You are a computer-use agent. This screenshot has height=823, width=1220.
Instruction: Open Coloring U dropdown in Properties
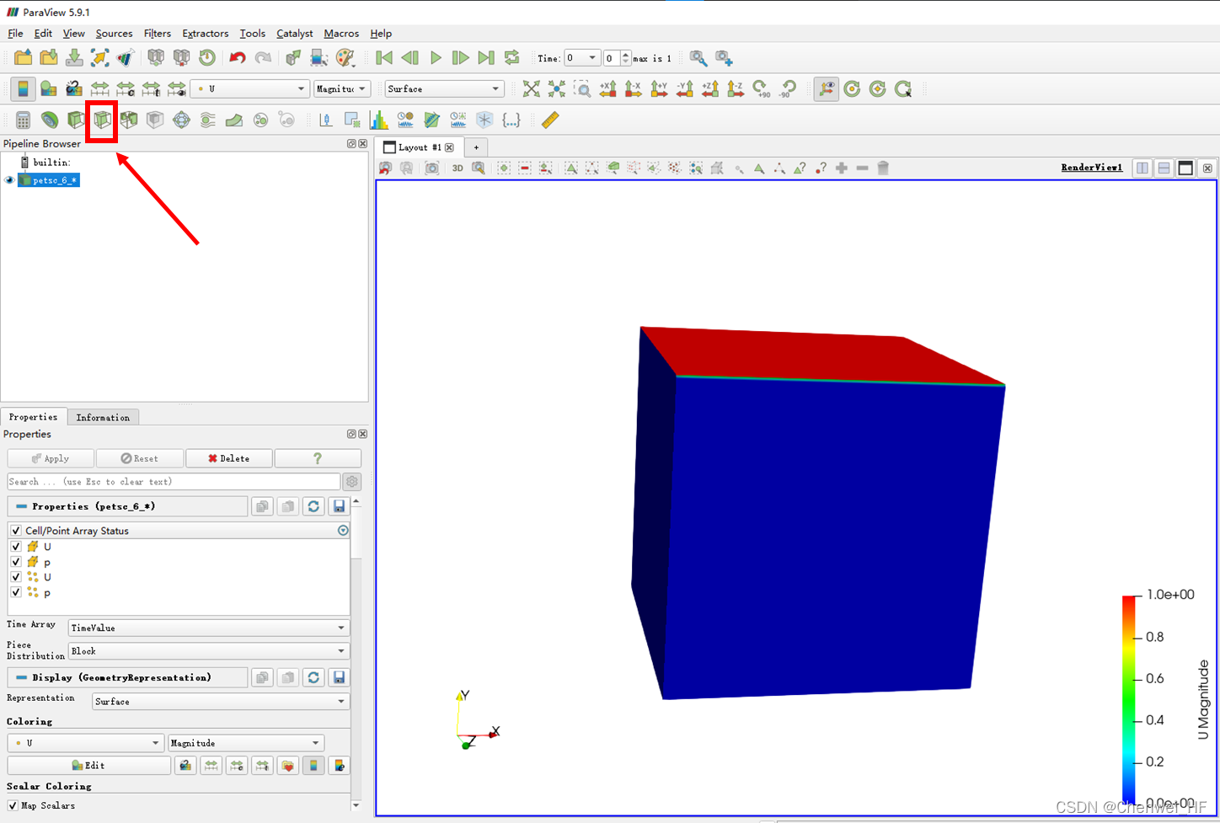[85, 743]
